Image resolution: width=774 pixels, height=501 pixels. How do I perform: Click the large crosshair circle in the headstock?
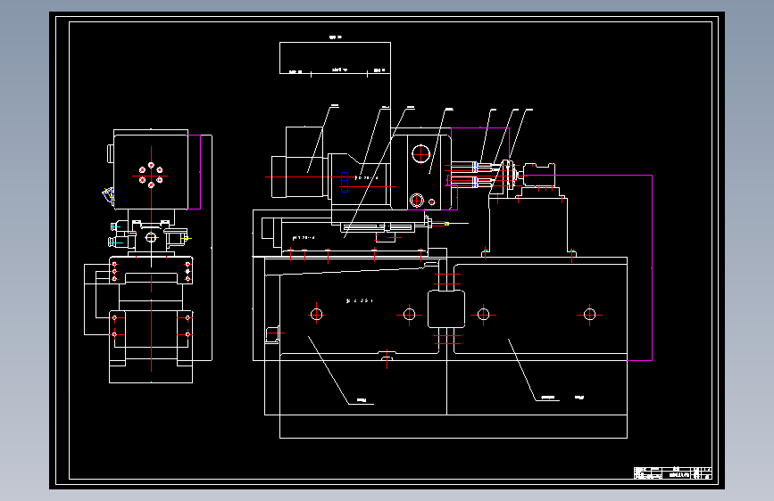(x=421, y=153)
